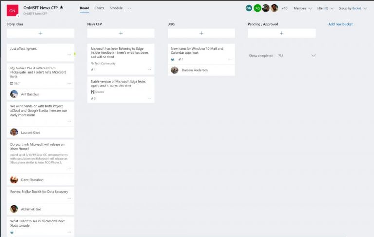Click Arif Bacchus avatar
The width and height of the screenshot is (374, 237).
click(x=14, y=94)
